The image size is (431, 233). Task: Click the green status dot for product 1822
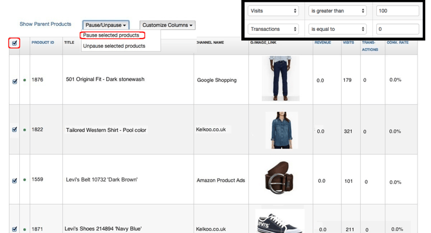pos(24,130)
